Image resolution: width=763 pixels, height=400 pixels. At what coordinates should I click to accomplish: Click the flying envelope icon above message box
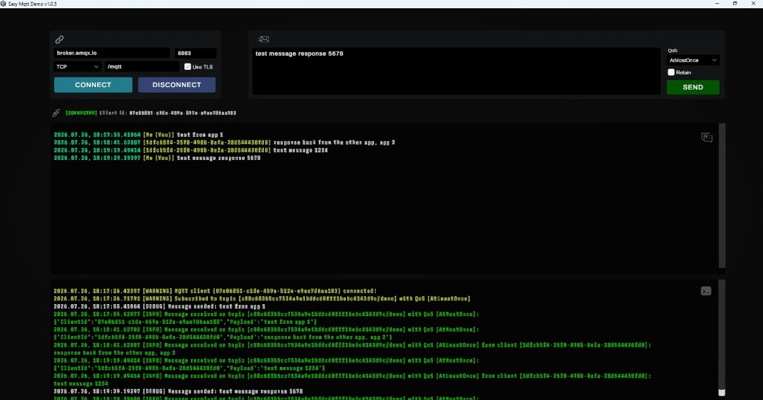[x=263, y=39]
